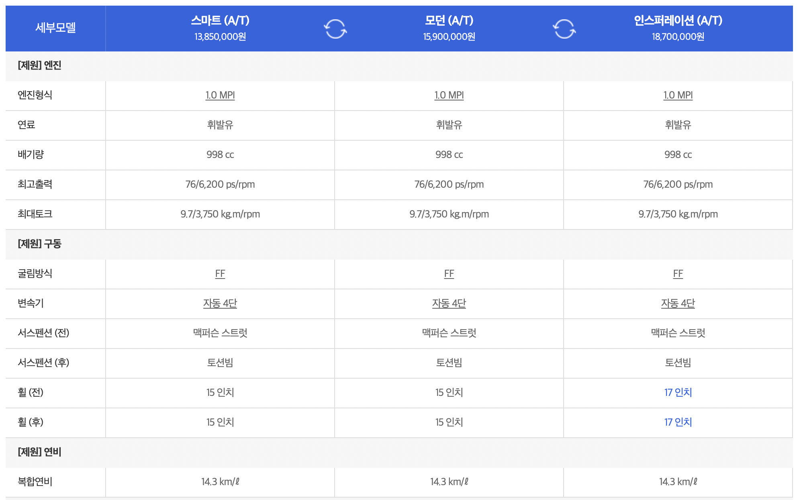Screen dimensions: 801x500
Task: Click the [제원] 연비 section header
Action: coord(39,452)
